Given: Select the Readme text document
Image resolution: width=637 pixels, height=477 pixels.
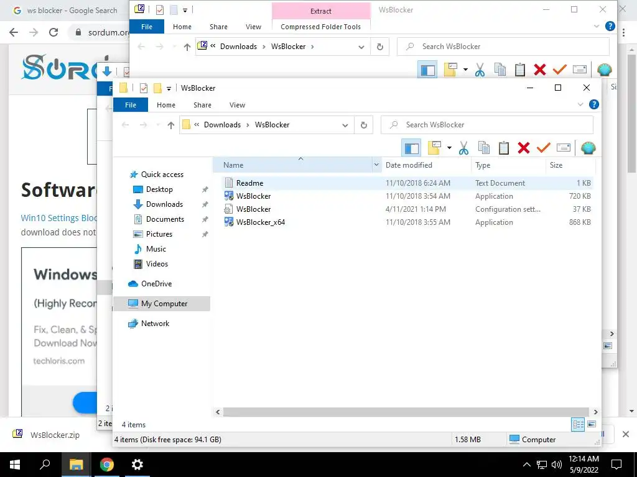Looking at the screenshot, I should coord(249,183).
